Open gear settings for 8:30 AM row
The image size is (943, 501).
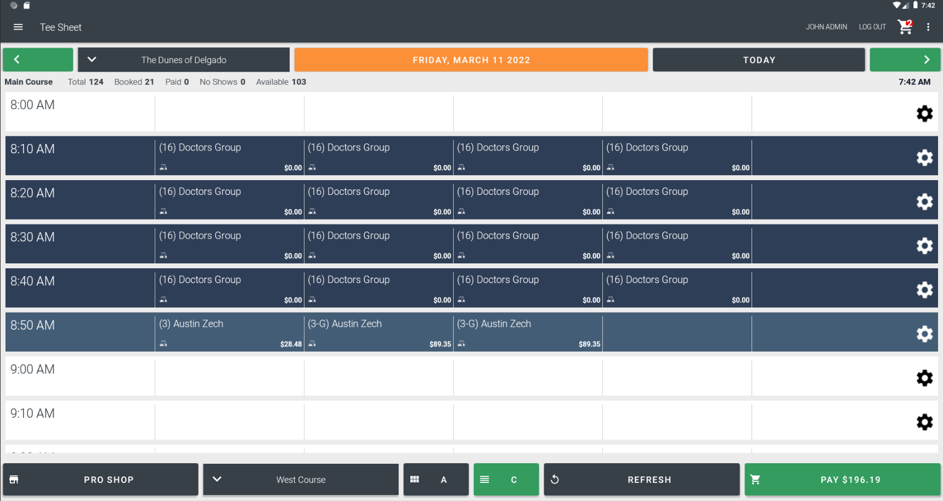924,245
